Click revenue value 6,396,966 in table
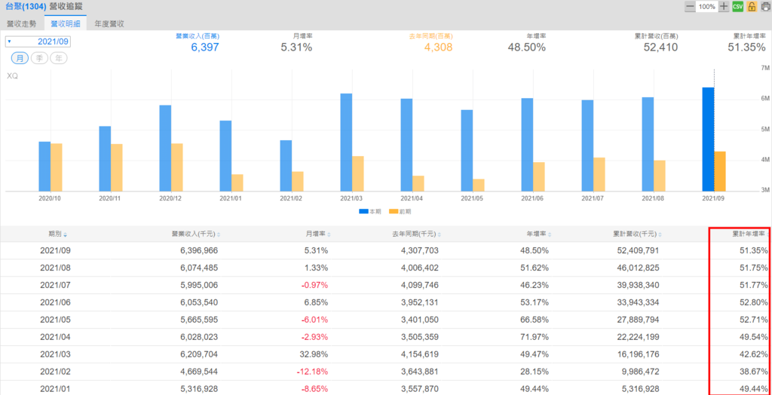The width and height of the screenshot is (772, 395). 199,251
